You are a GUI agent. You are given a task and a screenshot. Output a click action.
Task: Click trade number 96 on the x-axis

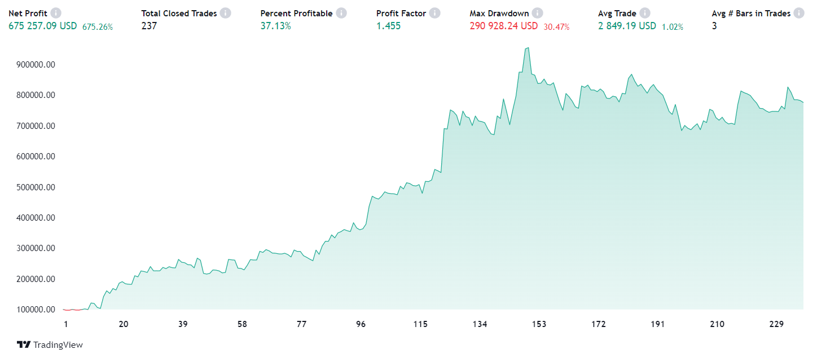[x=361, y=324]
